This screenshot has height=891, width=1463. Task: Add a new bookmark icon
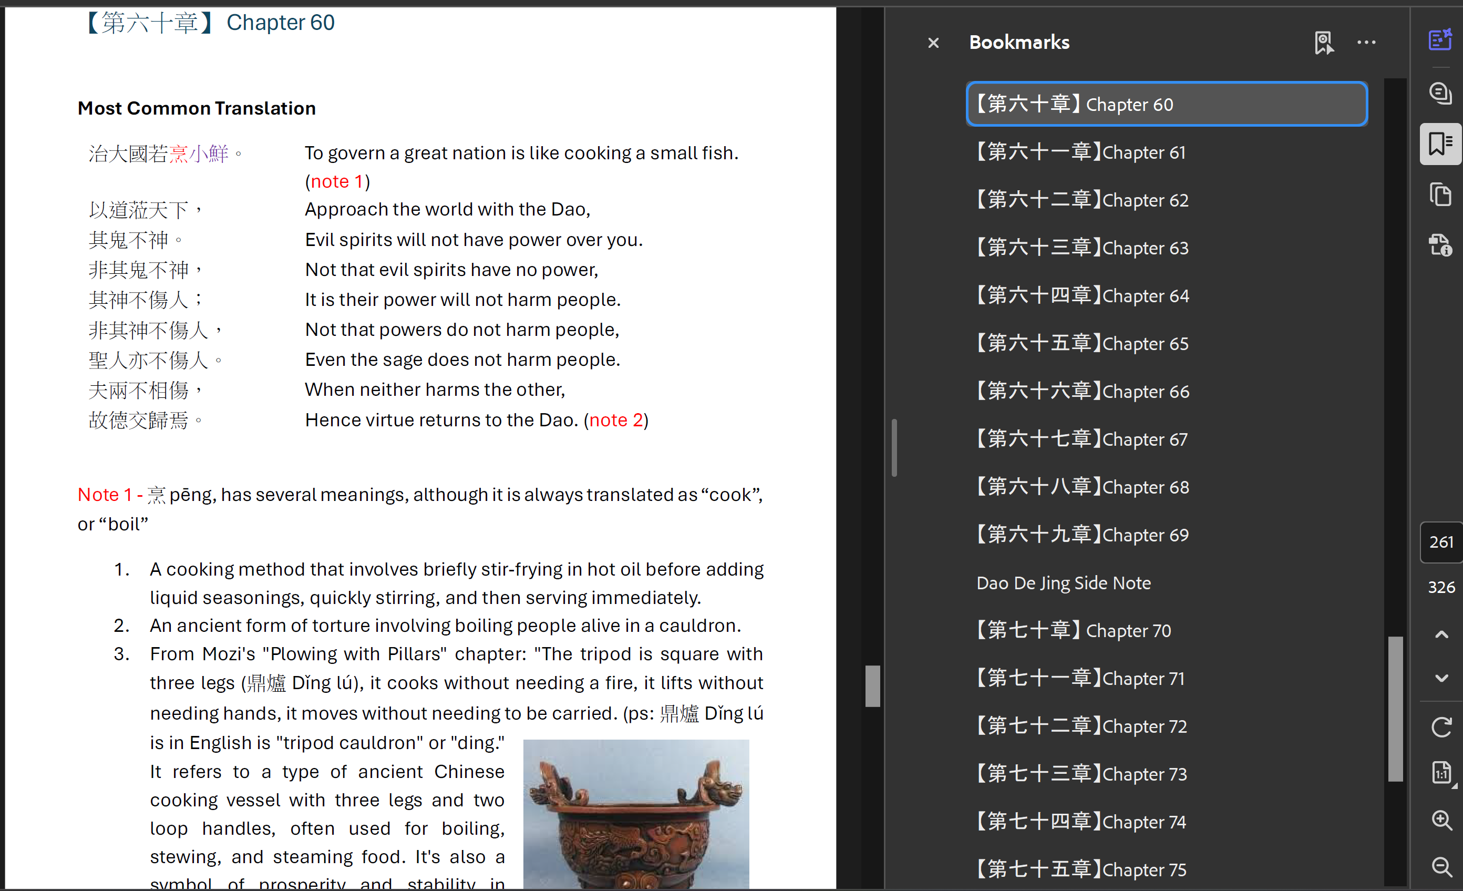coord(1323,43)
